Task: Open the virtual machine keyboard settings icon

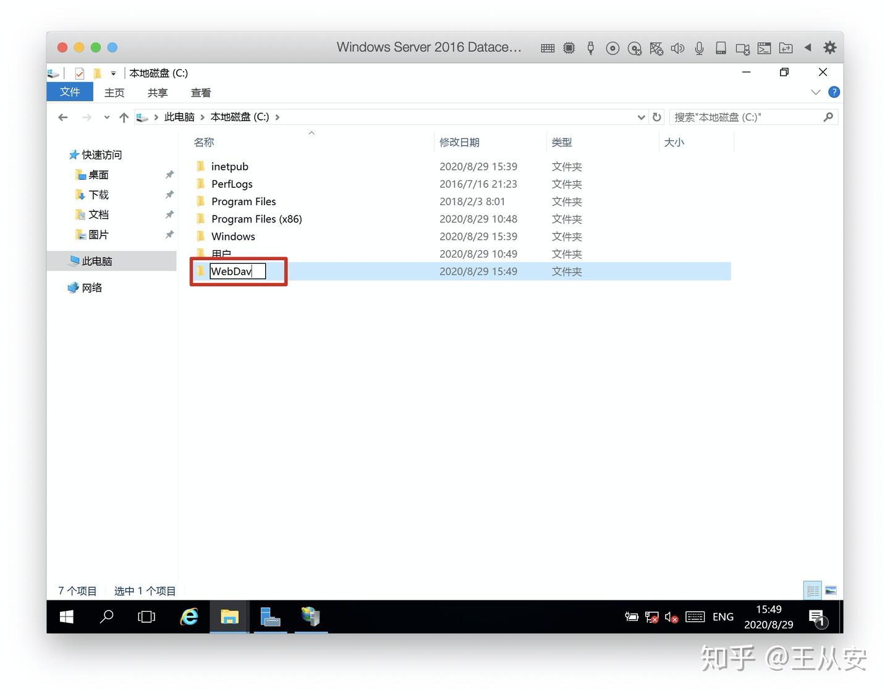Action: point(548,48)
